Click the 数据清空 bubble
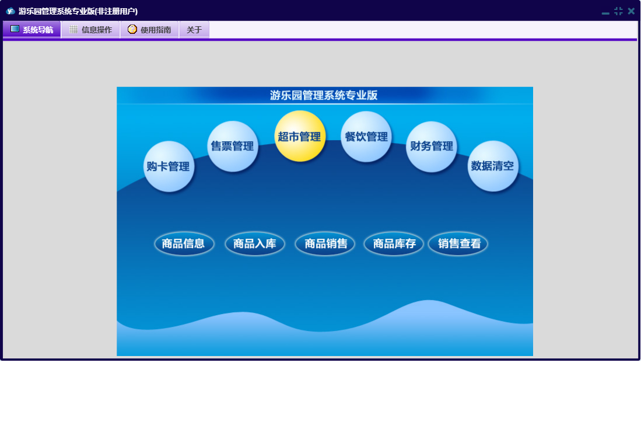Image resolution: width=641 pixels, height=422 pixels. pos(493,166)
